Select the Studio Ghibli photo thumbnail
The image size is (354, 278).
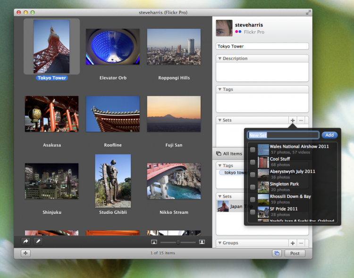tap(113, 181)
